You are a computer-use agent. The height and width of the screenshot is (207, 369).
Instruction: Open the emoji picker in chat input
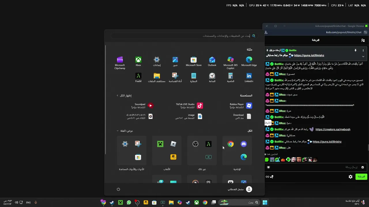point(362,167)
